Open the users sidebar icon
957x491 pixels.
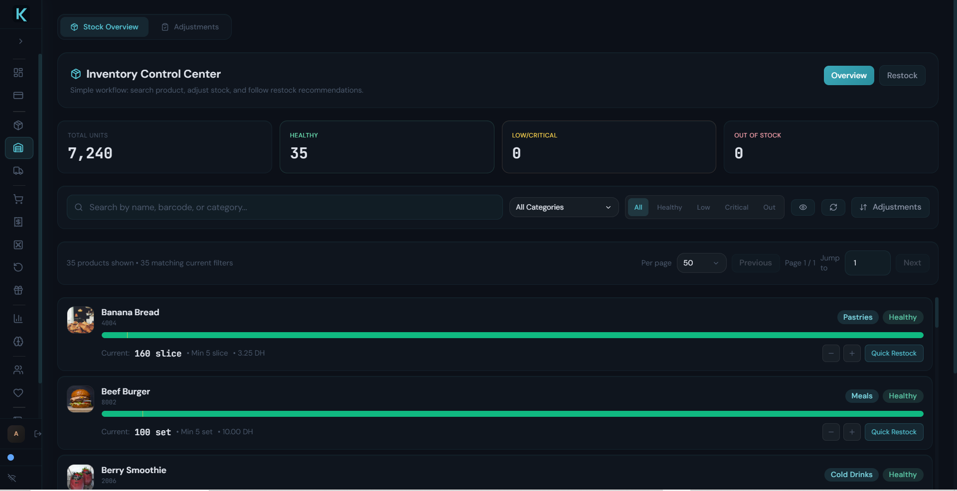pos(18,370)
